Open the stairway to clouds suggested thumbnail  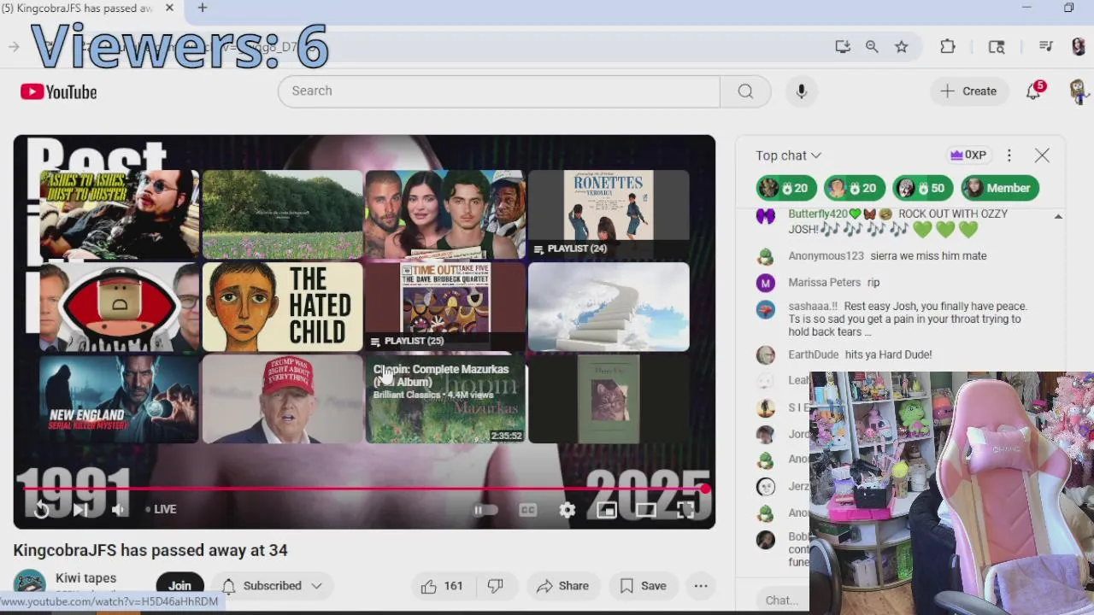click(x=609, y=307)
